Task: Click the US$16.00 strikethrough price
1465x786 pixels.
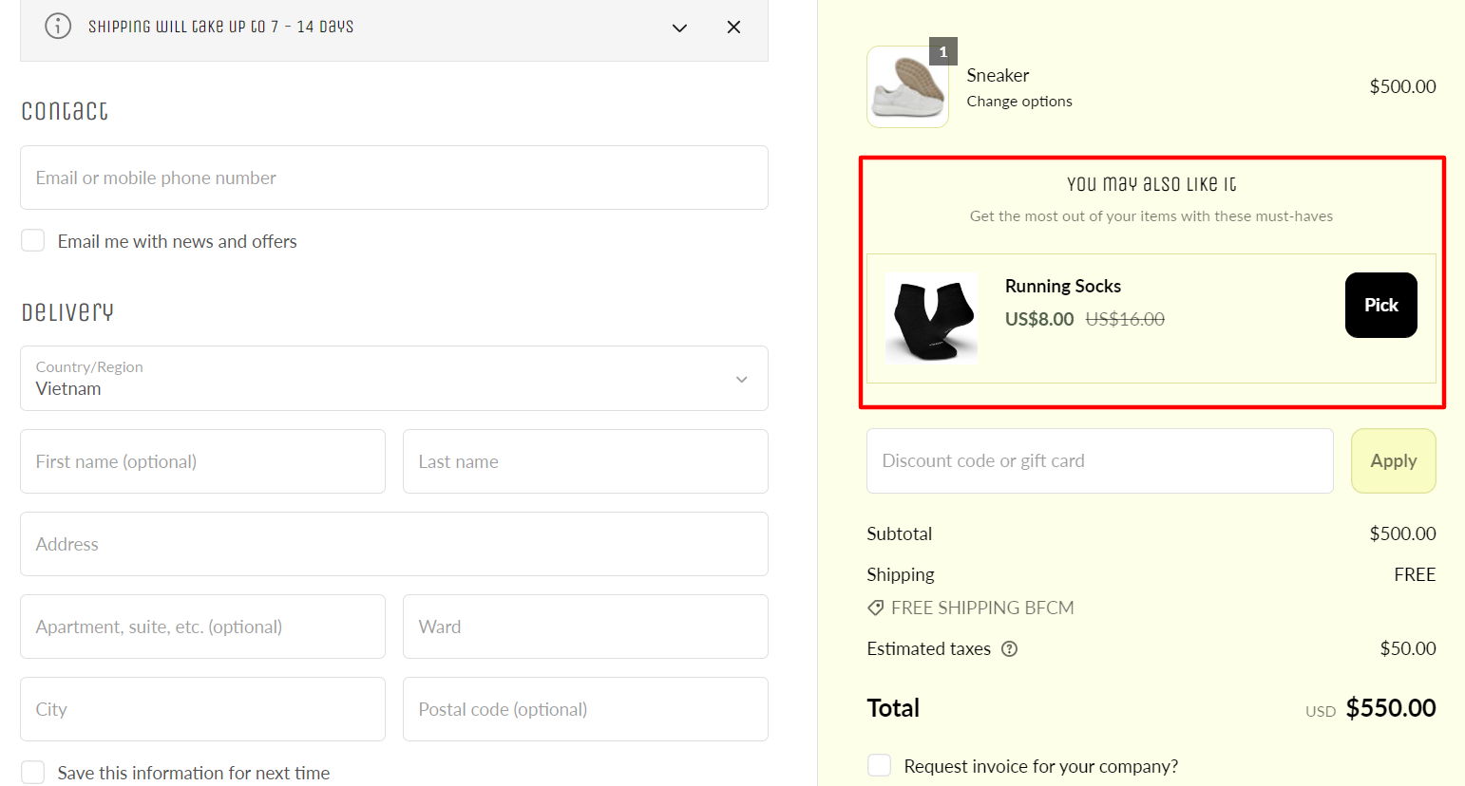Action: 1125,319
